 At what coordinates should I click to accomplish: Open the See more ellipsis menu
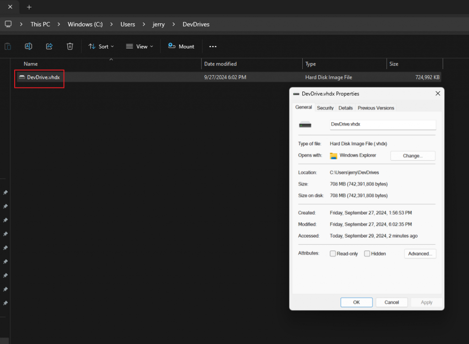tap(213, 46)
